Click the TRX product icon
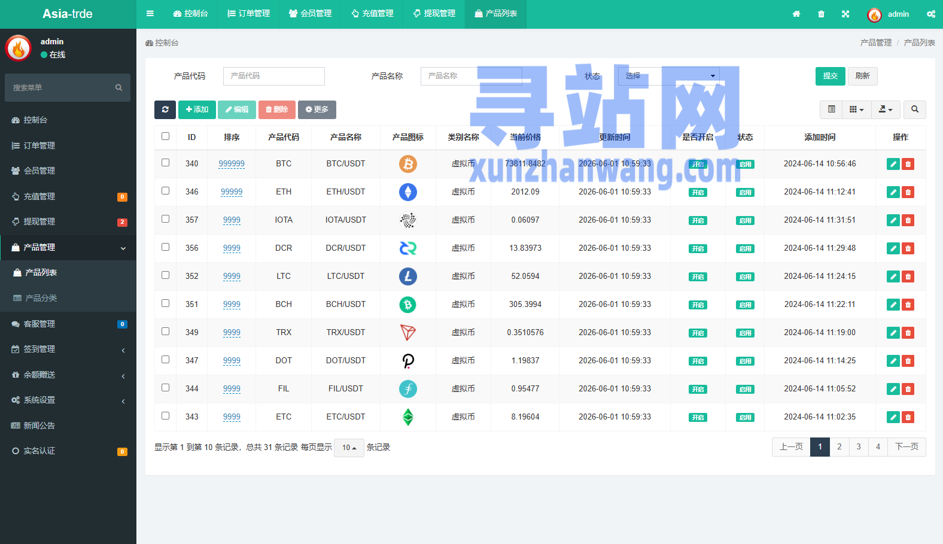This screenshot has height=544, width=943. coord(408,333)
